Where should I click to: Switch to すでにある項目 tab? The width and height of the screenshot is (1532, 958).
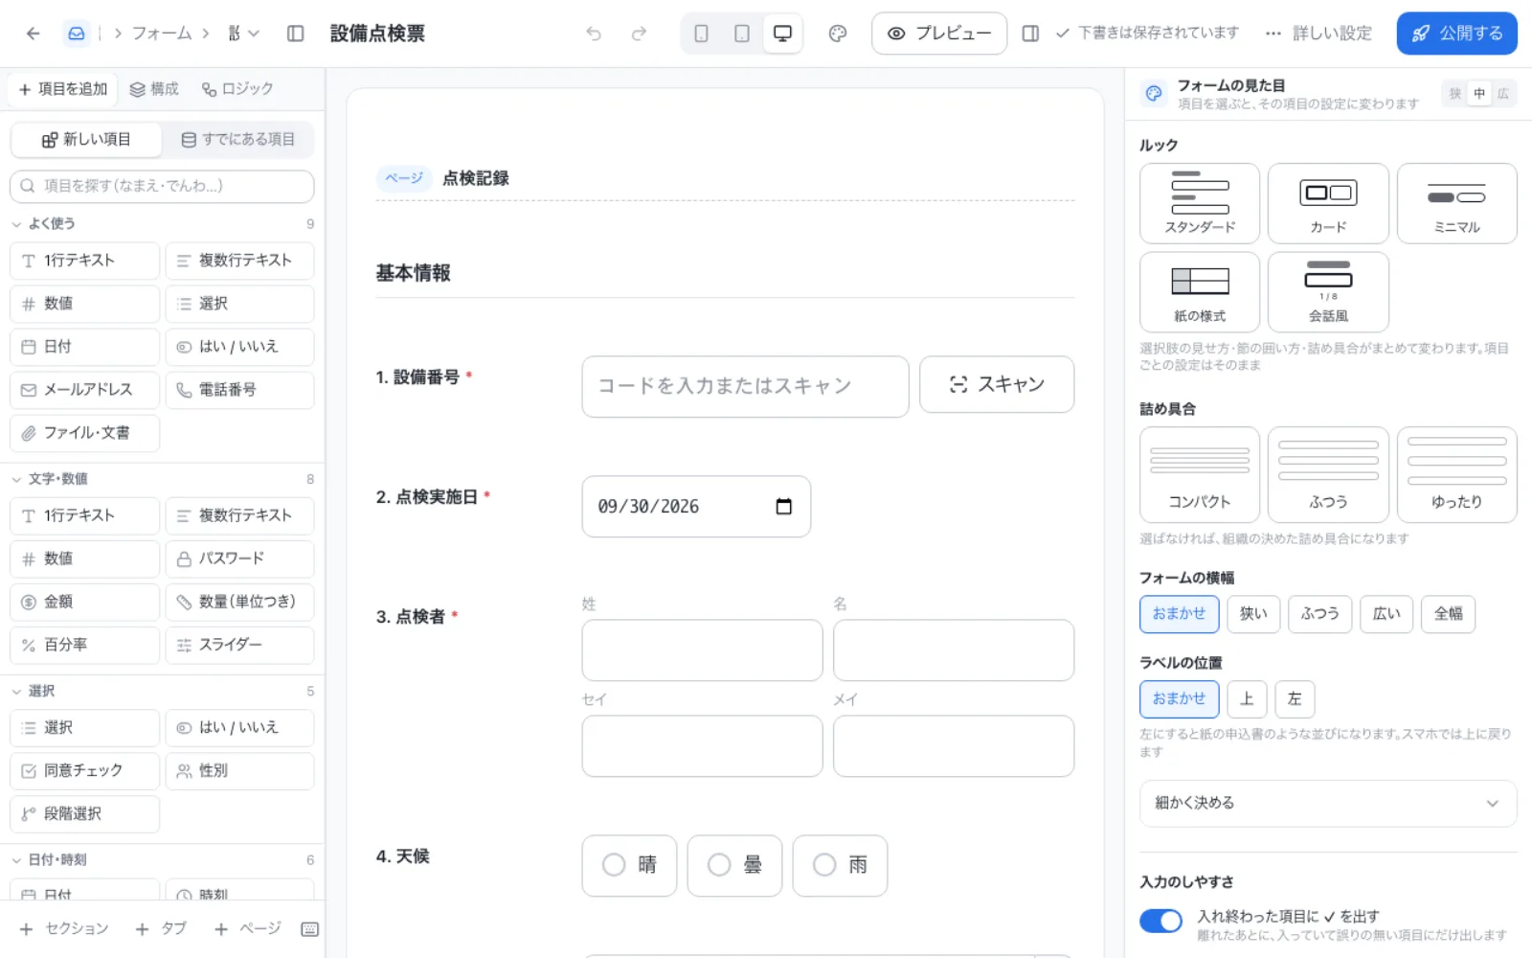(238, 140)
